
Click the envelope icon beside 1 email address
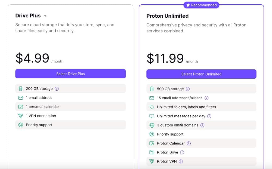click(x=21, y=98)
